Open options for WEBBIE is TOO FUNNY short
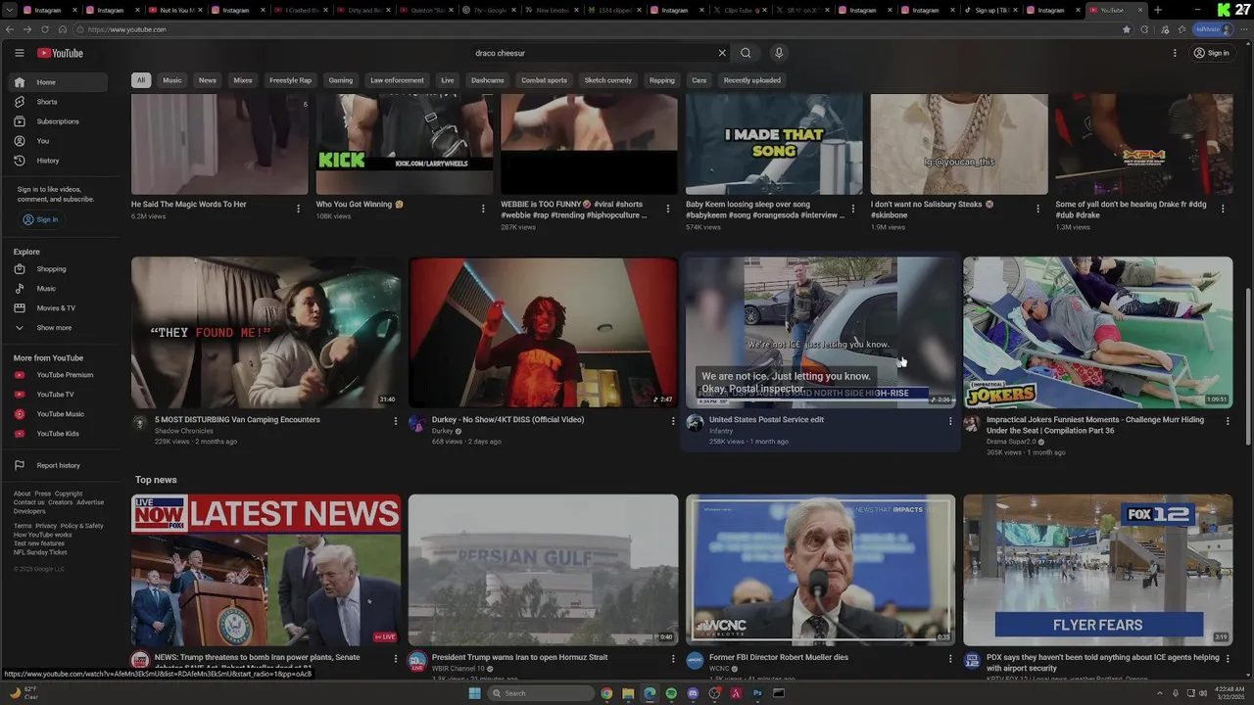This screenshot has width=1254, height=705. 667,209
